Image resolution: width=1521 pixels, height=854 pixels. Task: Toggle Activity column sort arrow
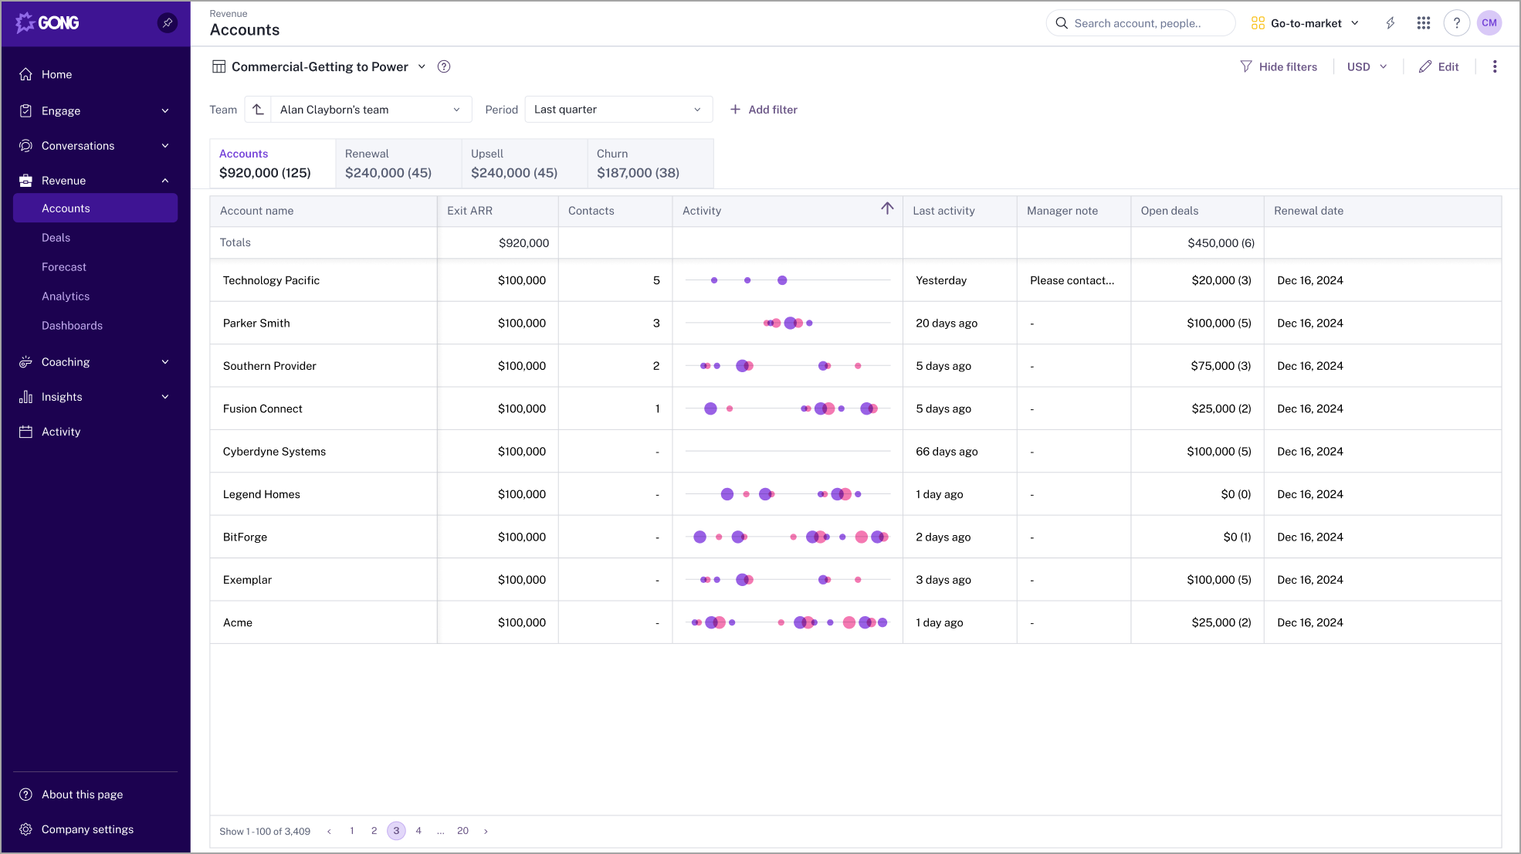tap(887, 208)
